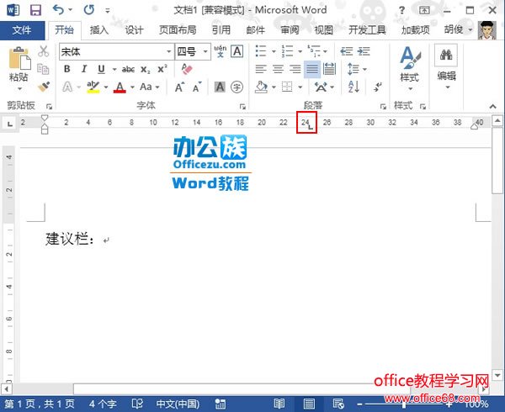This screenshot has width=505, height=412.
Task: Open the phonetic guide (wén) tool
Action: point(220,51)
